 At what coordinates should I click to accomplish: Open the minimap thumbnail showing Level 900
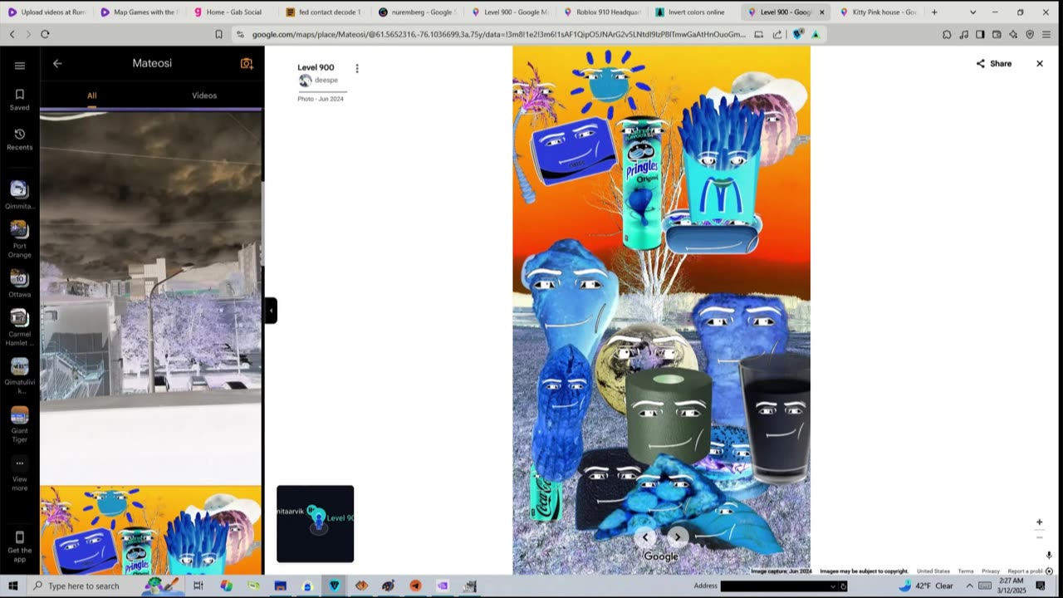coord(315,524)
